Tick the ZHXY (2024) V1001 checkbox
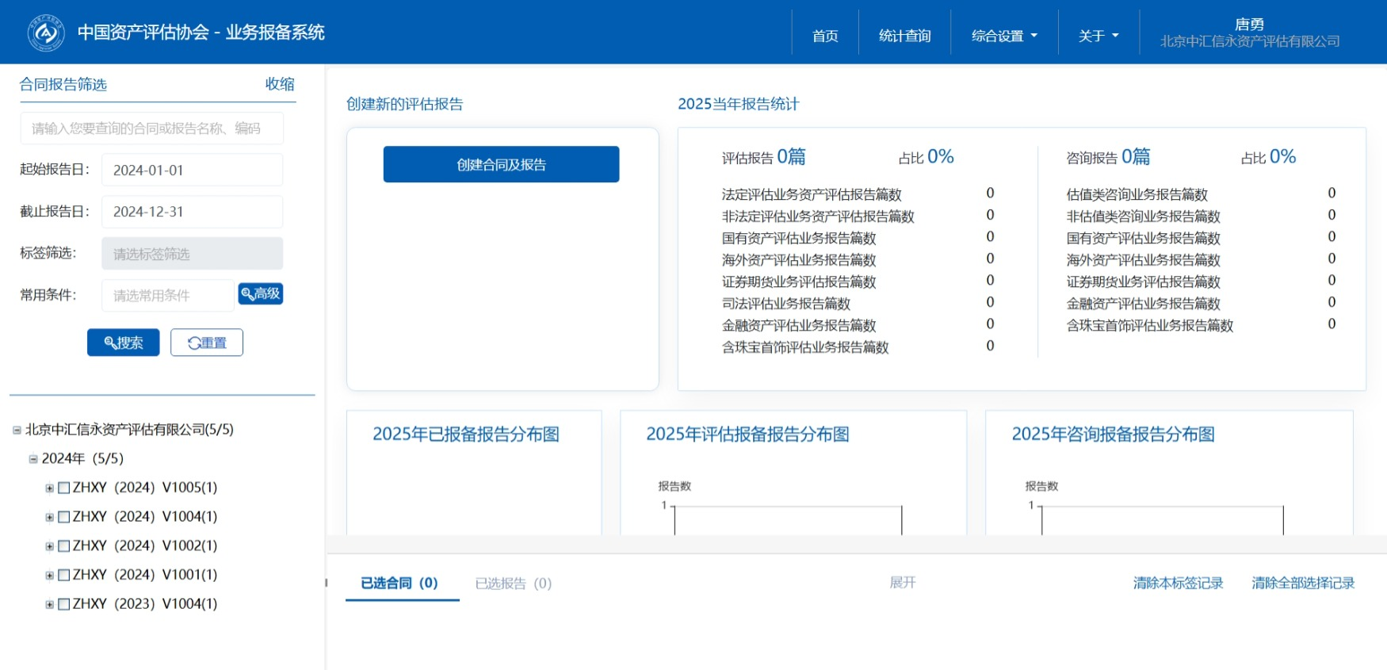The height and width of the screenshot is (670, 1387). click(64, 575)
